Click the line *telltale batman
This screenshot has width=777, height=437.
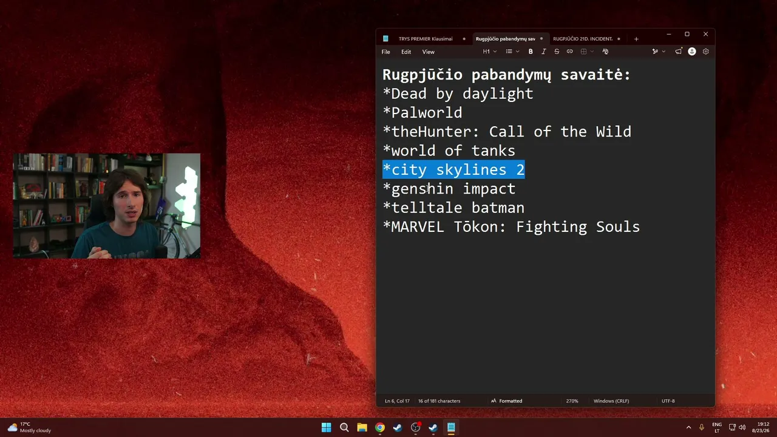tap(453, 208)
